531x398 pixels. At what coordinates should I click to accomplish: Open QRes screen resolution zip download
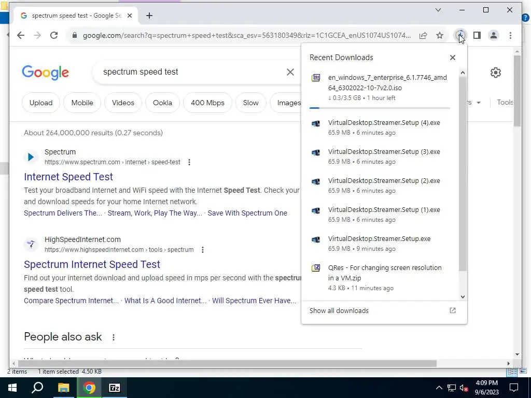(x=380, y=278)
